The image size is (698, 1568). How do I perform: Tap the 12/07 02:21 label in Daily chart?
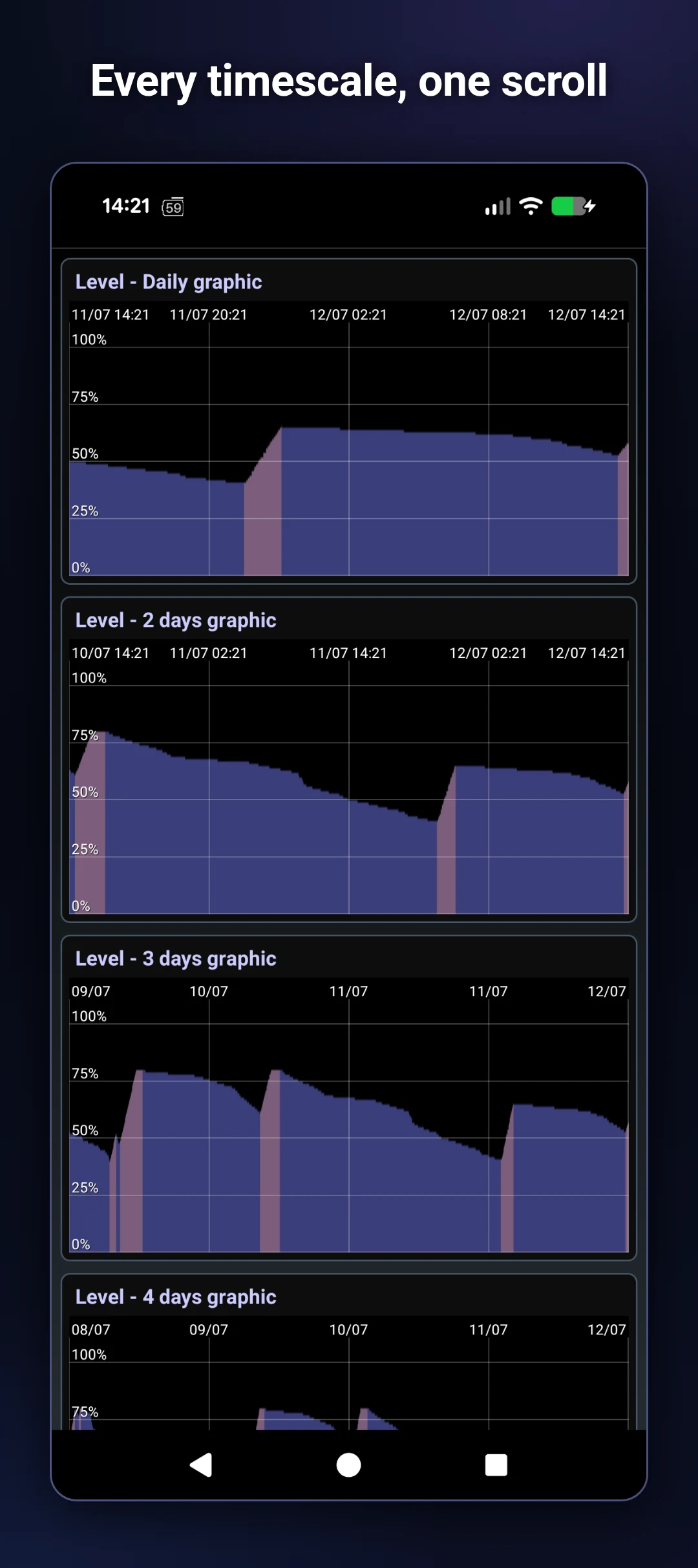pyautogui.click(x=348, y=315)
